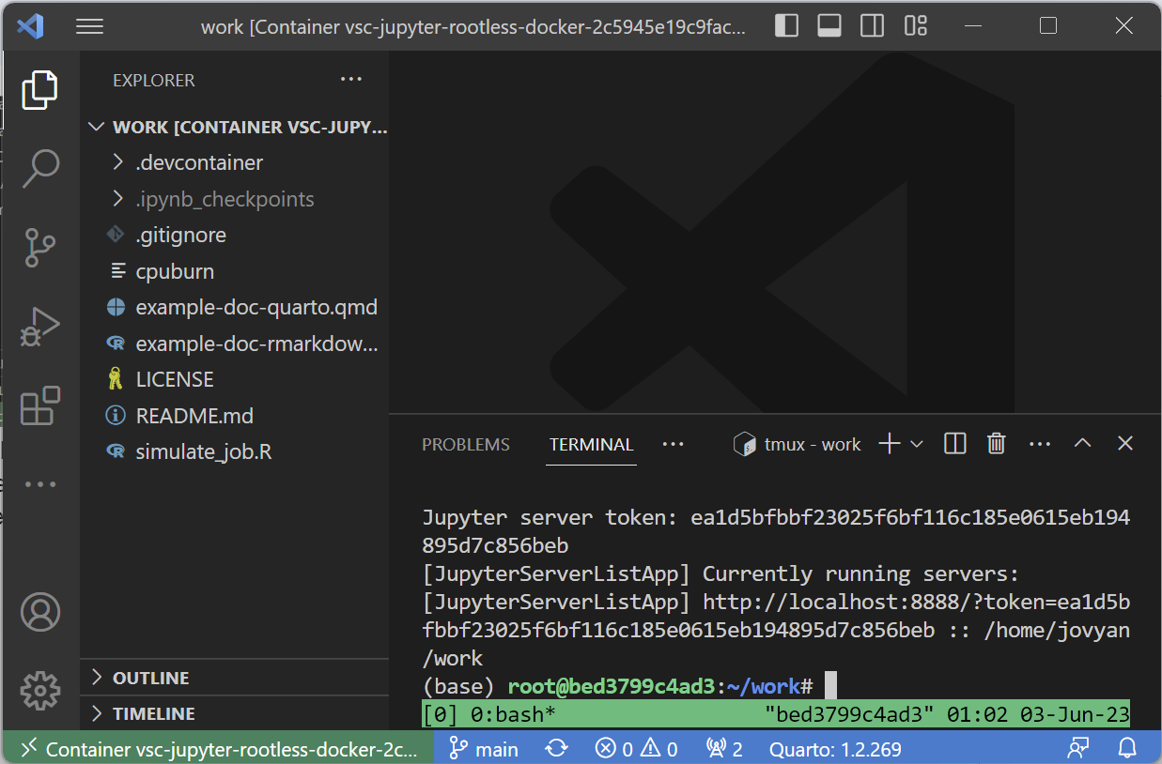1162x764 pixels.
Task: Open the Run and Debug view
Action: point(40,327)
